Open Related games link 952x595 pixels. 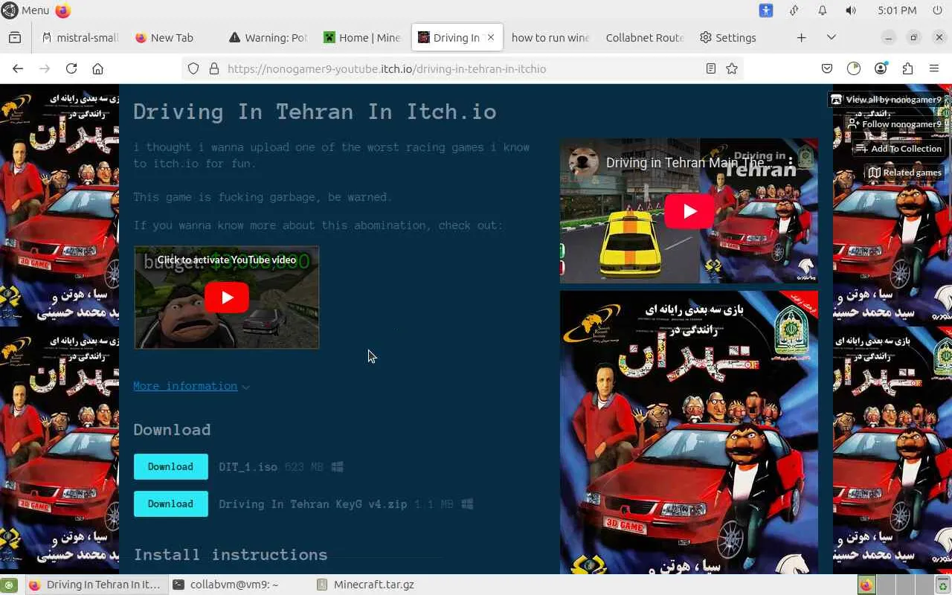click(x=905, y=173)
